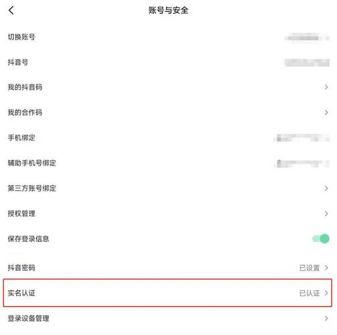This screenshot has width=337, height=335.
Task: Select the blurred phone number for 手机绑定
Action: [302, 138]
